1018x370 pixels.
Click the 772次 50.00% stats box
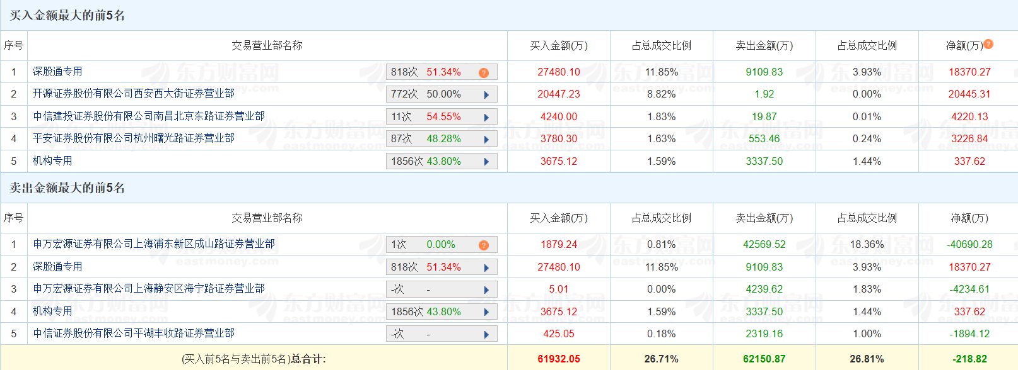pos(434,94)
